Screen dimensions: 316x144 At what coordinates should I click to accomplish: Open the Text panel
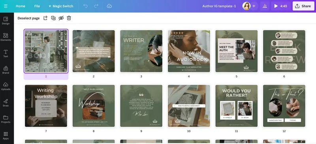[6, 54]
